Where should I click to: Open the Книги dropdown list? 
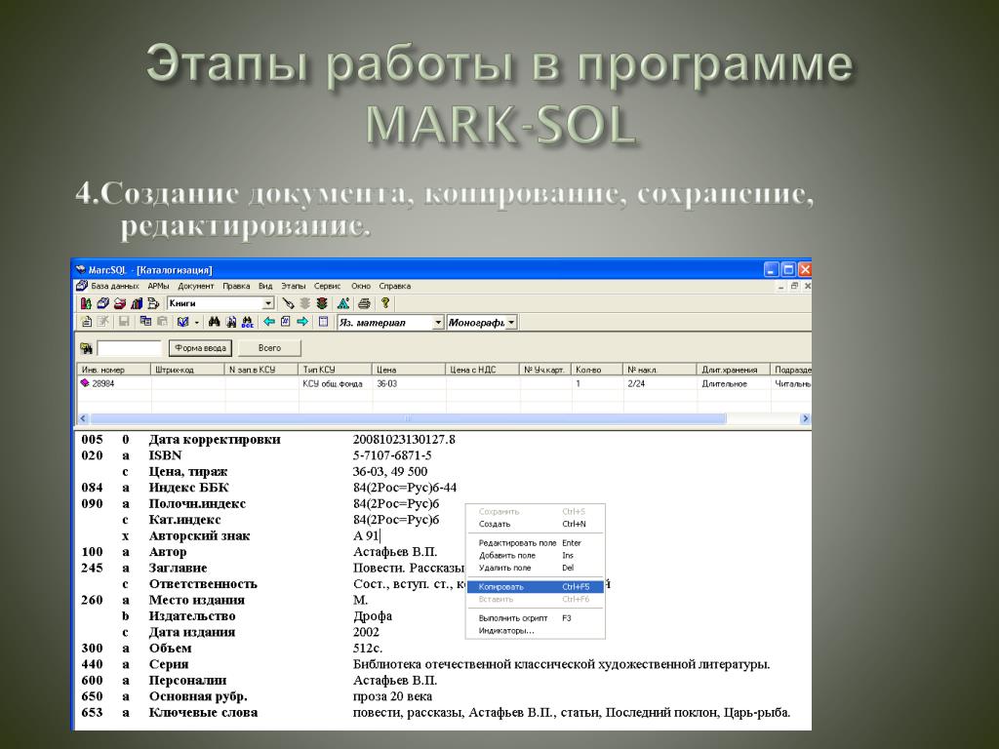(268, 303)
